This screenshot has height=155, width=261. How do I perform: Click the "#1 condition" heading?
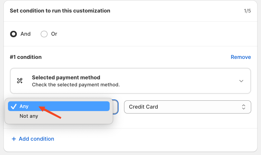(26, 57)
